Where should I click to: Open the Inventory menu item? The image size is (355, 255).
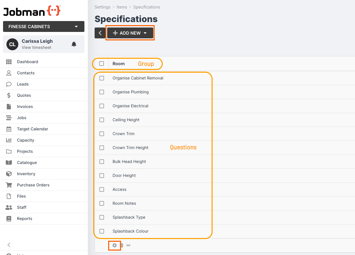click(44, 174)
